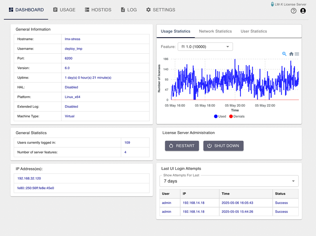316x236 pixels.
Task: Click platform value Linux_x64
Action: (72, 97)
